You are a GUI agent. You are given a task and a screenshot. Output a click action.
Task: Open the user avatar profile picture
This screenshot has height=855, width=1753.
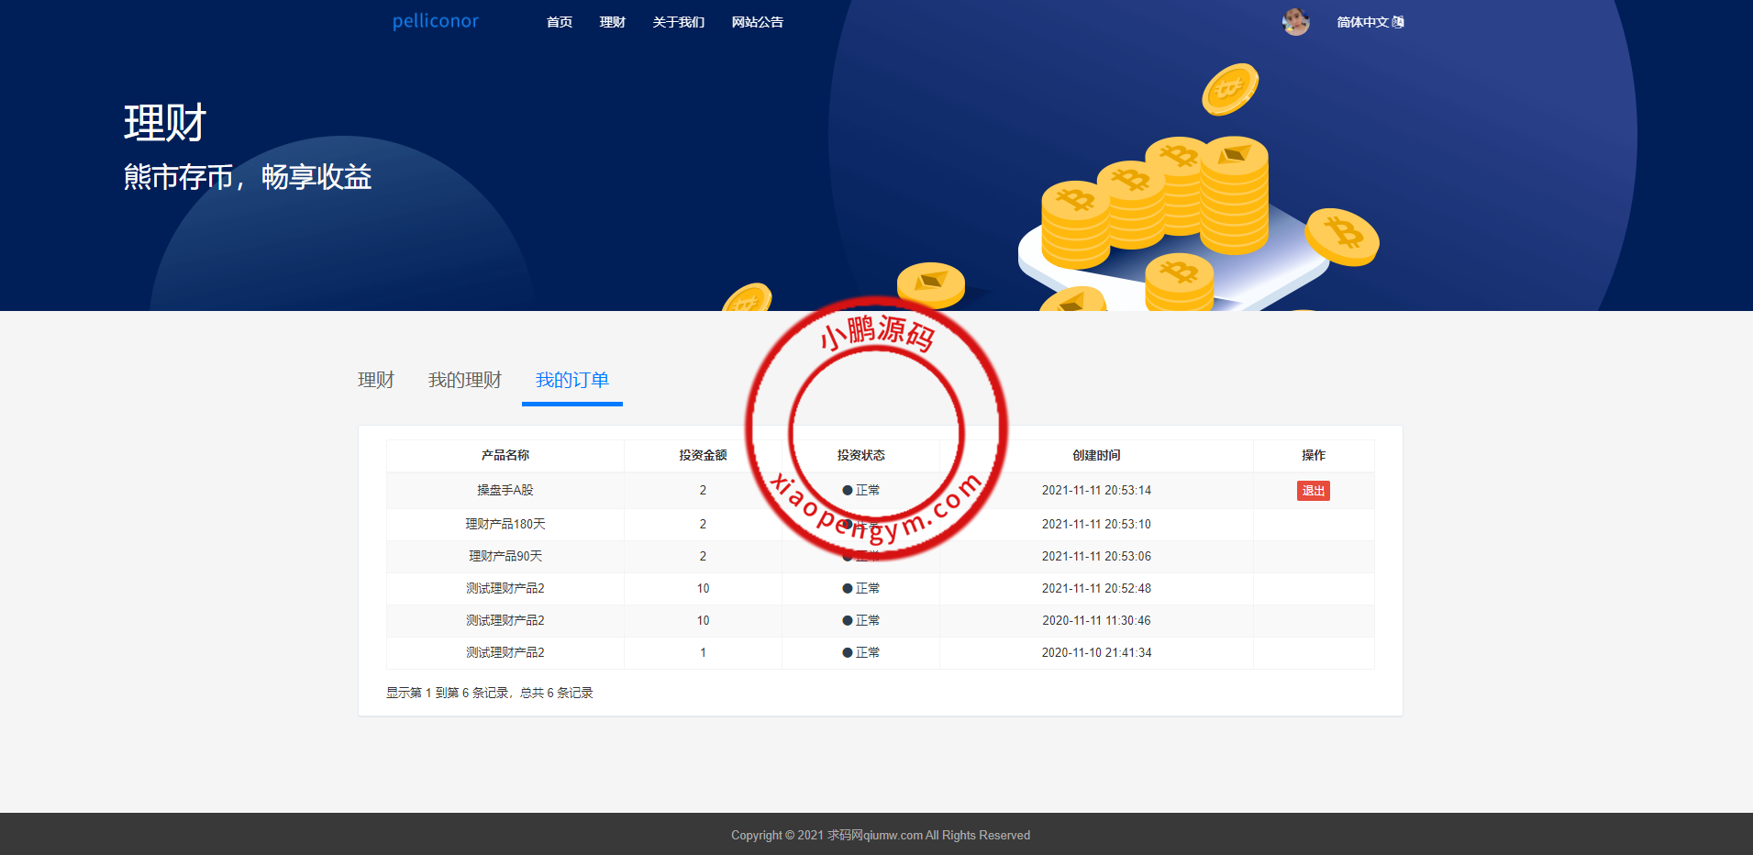(1295, 22)
